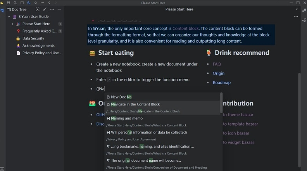Open Privacy Policy and User Agreement doc

coord(42,53)
